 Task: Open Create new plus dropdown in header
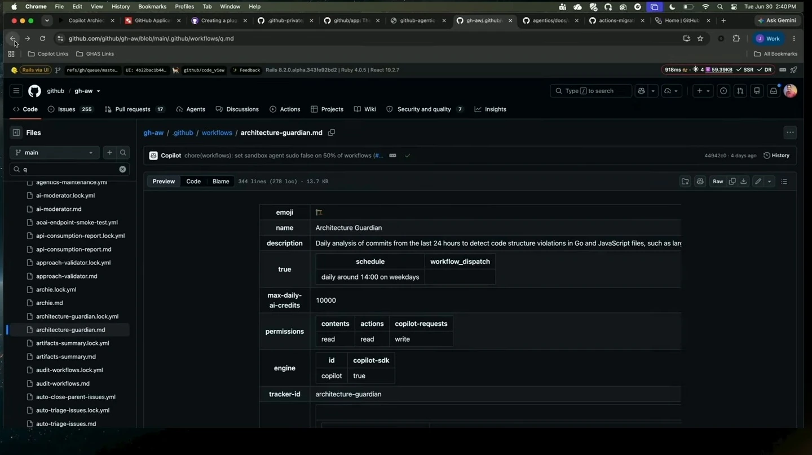(x=703, y=91)
